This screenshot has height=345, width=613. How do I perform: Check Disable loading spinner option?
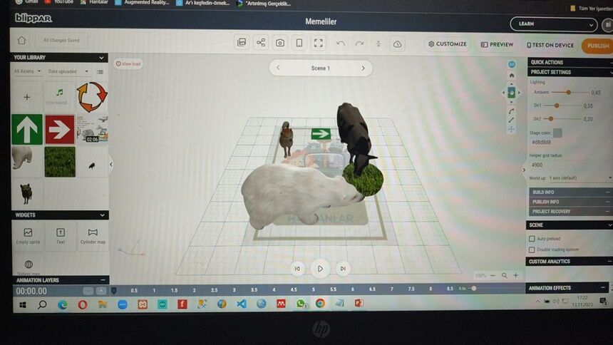pos(532,249)
